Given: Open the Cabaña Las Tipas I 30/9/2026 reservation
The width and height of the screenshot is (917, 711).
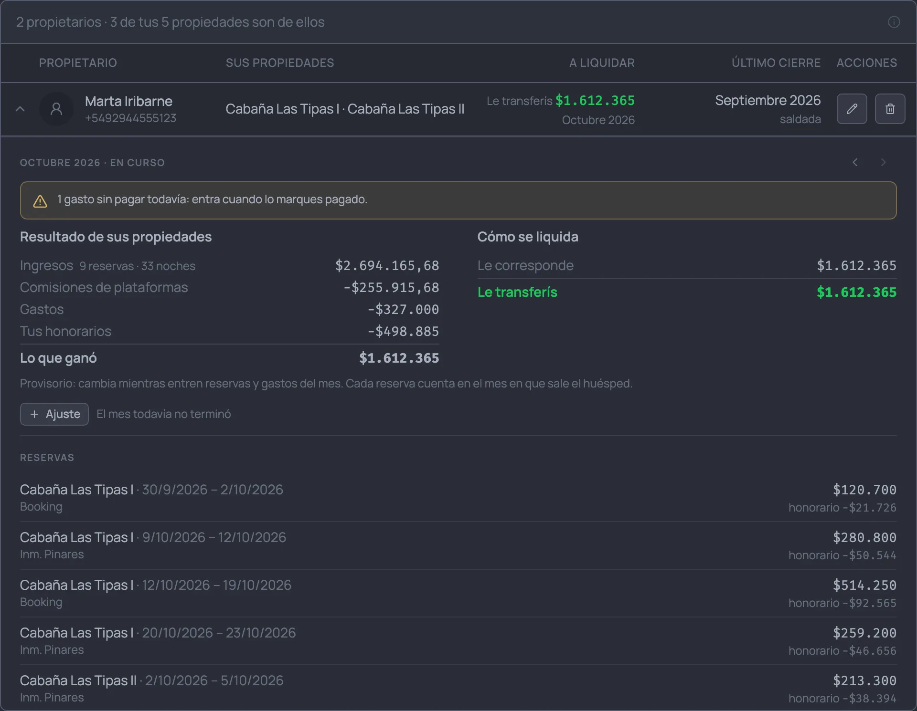Looking at the screenshot, I should coord(458,498).
